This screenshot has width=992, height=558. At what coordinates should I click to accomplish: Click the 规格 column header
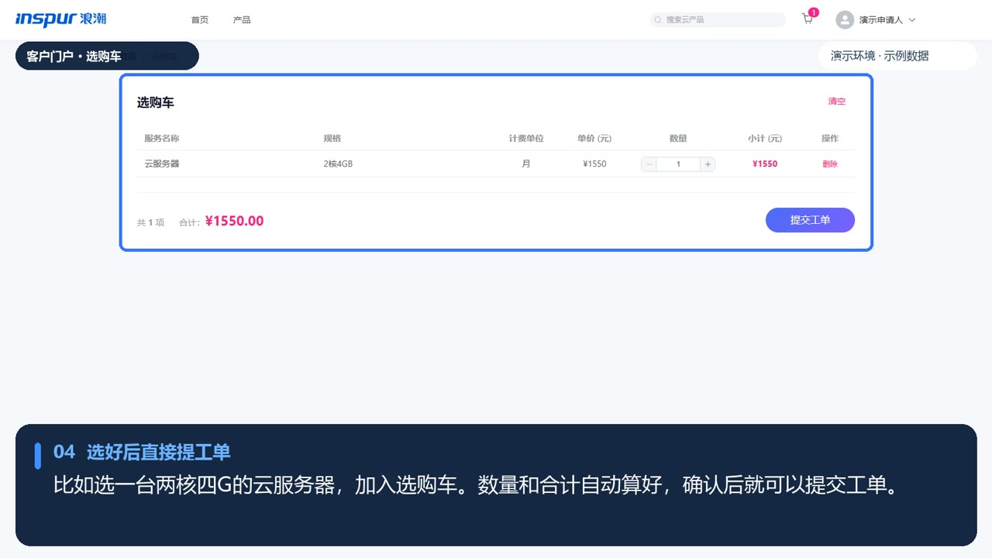332,139
